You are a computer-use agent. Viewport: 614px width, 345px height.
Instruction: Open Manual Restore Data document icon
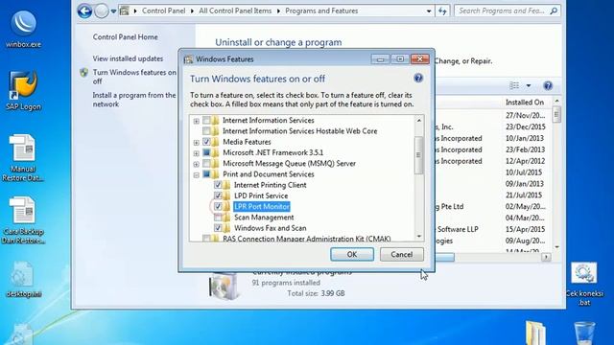click(23, 157)
